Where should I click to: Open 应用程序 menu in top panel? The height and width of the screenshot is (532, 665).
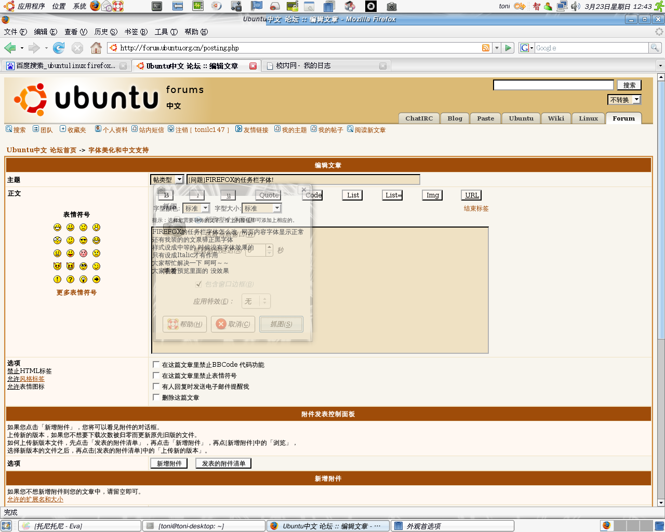tap(25, 6)
